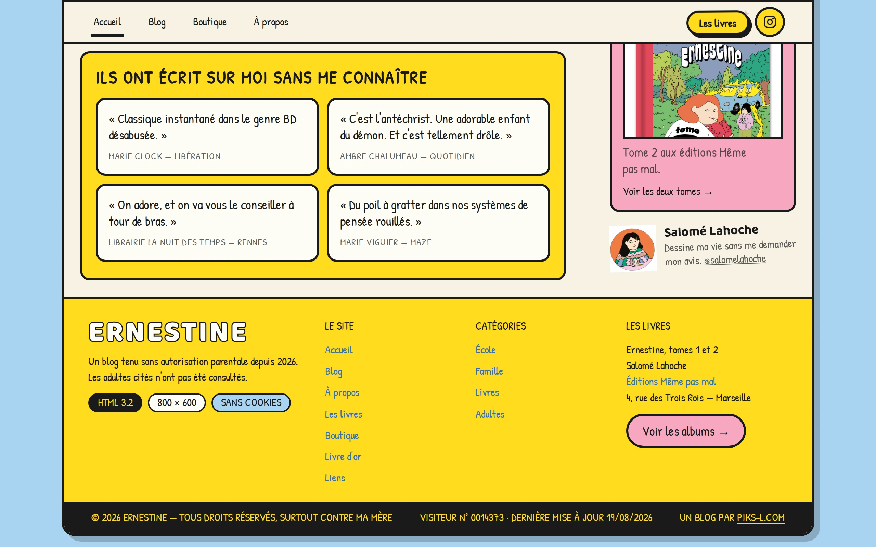The image size is (876, 547).
Task: Open the @salomelahoche profile link
Action: pos(734,259)
